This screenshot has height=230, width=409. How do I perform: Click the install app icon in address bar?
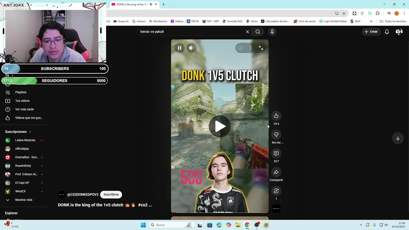pyautogui.click(x=337, y=13)
